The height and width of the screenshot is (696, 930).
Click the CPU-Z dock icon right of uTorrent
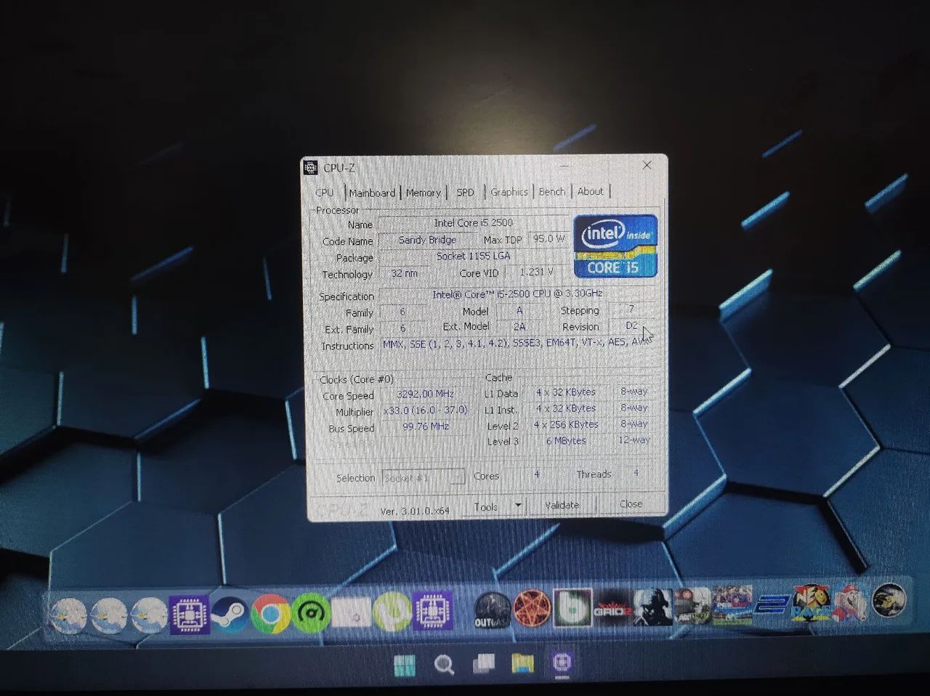coord(433,610)
